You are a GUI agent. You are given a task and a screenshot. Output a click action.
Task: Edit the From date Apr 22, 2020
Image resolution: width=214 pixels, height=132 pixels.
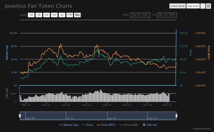pos(140,15)
